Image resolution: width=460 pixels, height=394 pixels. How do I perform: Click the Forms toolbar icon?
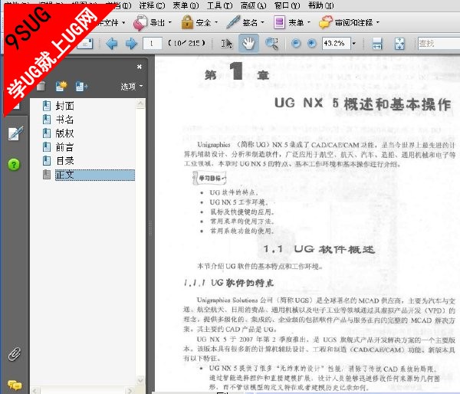tap(279, 22)
